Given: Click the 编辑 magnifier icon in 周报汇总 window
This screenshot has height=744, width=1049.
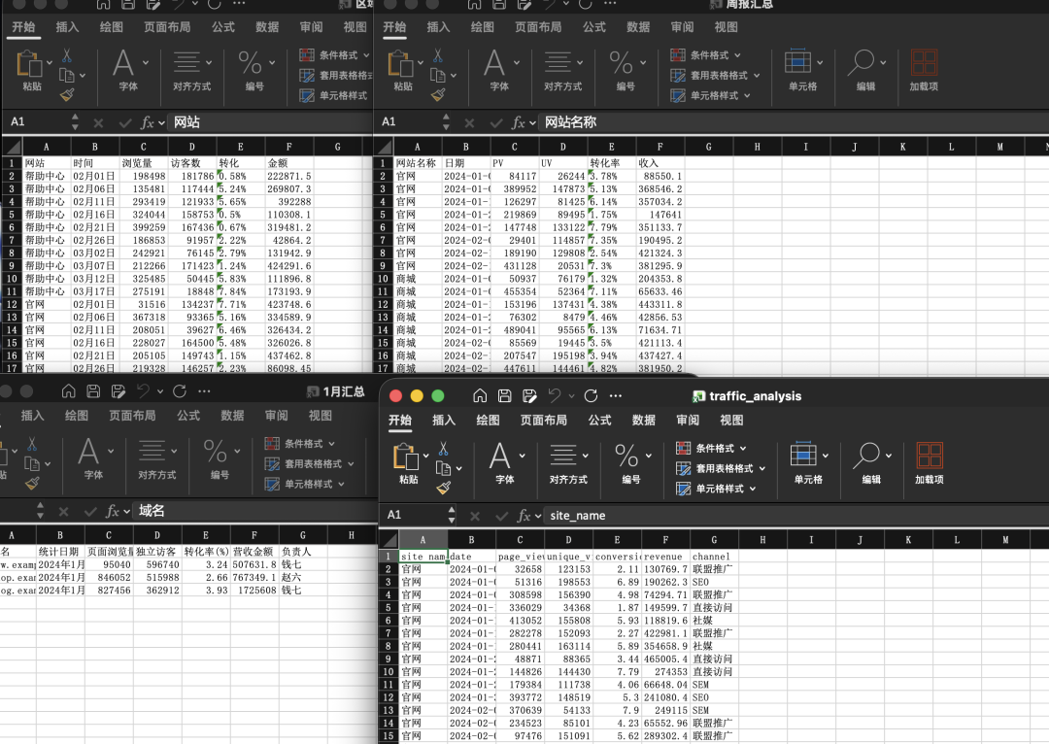Looking at the screenshot, I should pos(861,64).
